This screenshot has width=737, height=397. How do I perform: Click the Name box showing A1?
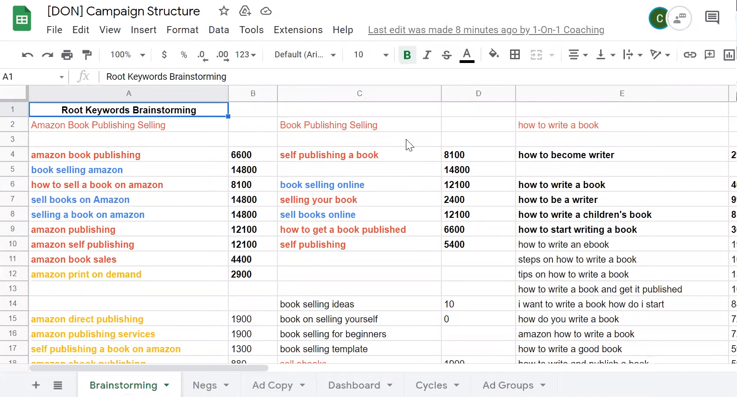pos(33,77)
